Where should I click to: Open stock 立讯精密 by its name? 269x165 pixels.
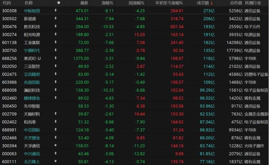(32, 74)
